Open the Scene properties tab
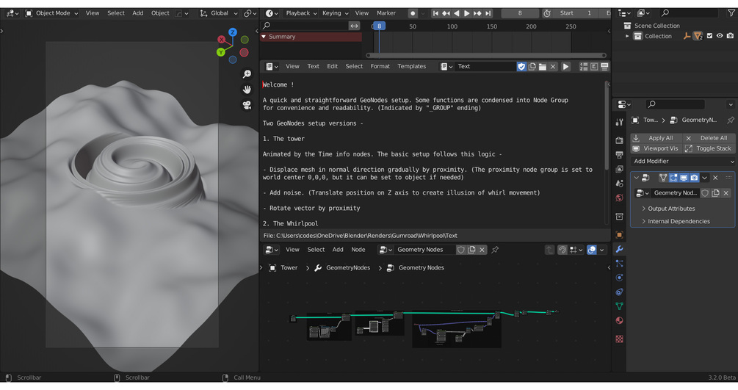The height and width of the screenshot is (390, 738). coord(619,183)
